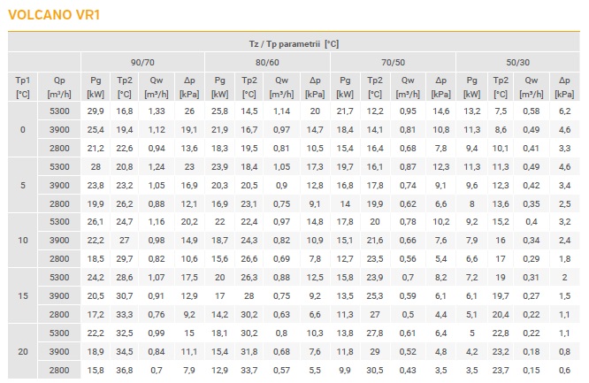Viewport: 589px width, 383px height.
Task: Select the Tz / Tp parametrii header
Action: coord(294,43)
